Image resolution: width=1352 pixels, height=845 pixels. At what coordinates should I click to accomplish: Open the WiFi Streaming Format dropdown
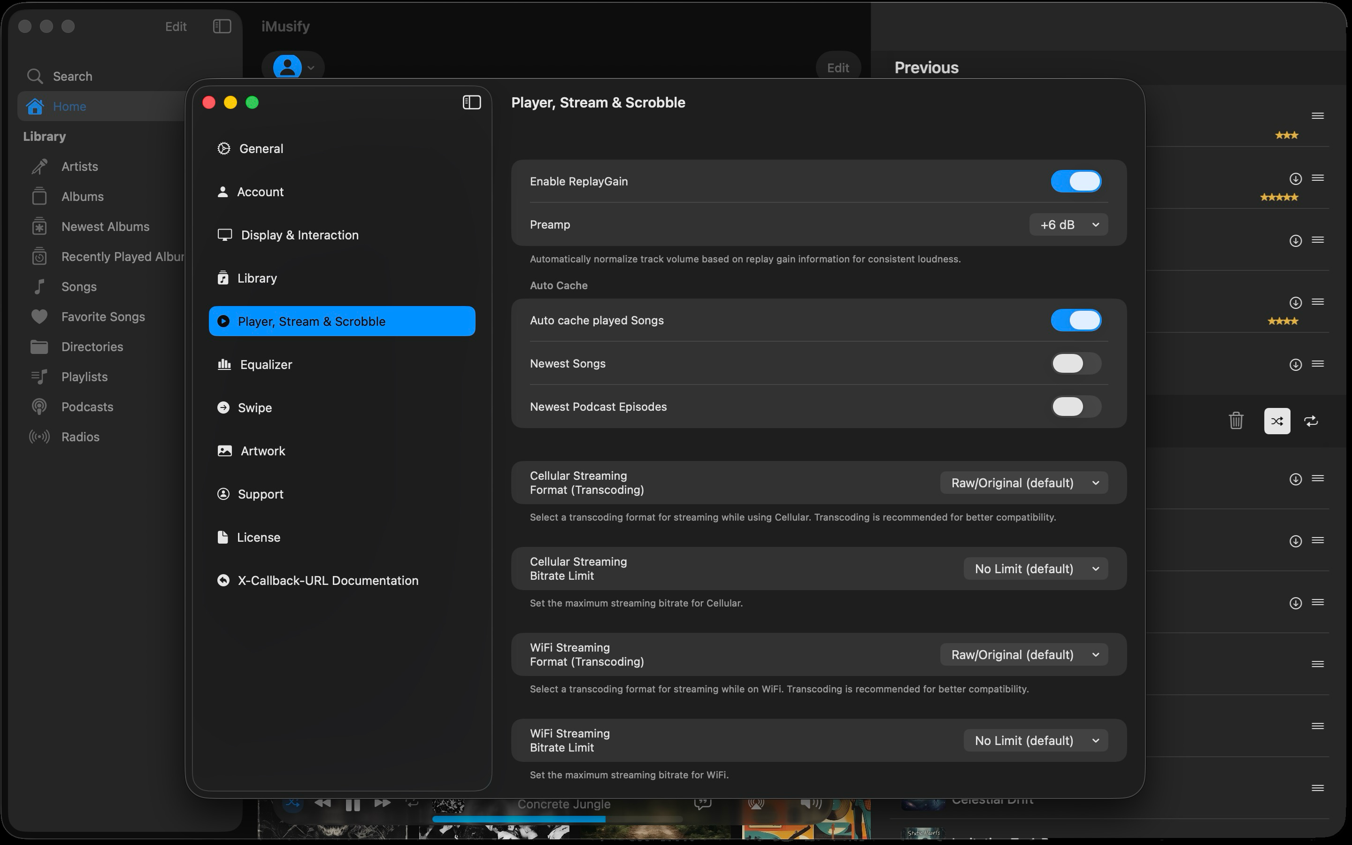pyautogui.click(x=1023, y=655)
